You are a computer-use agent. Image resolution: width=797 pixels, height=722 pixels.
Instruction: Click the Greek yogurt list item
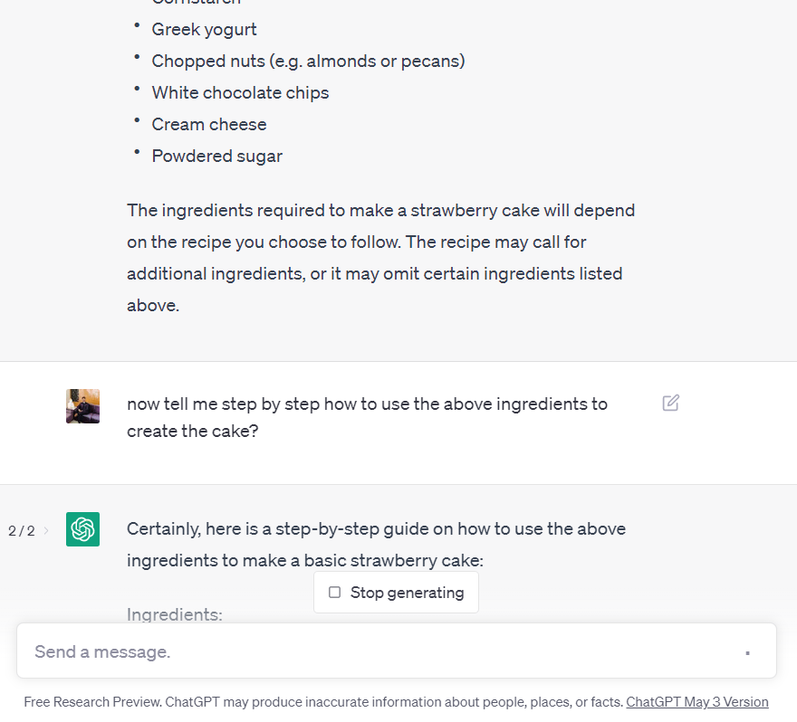[204, 30]
